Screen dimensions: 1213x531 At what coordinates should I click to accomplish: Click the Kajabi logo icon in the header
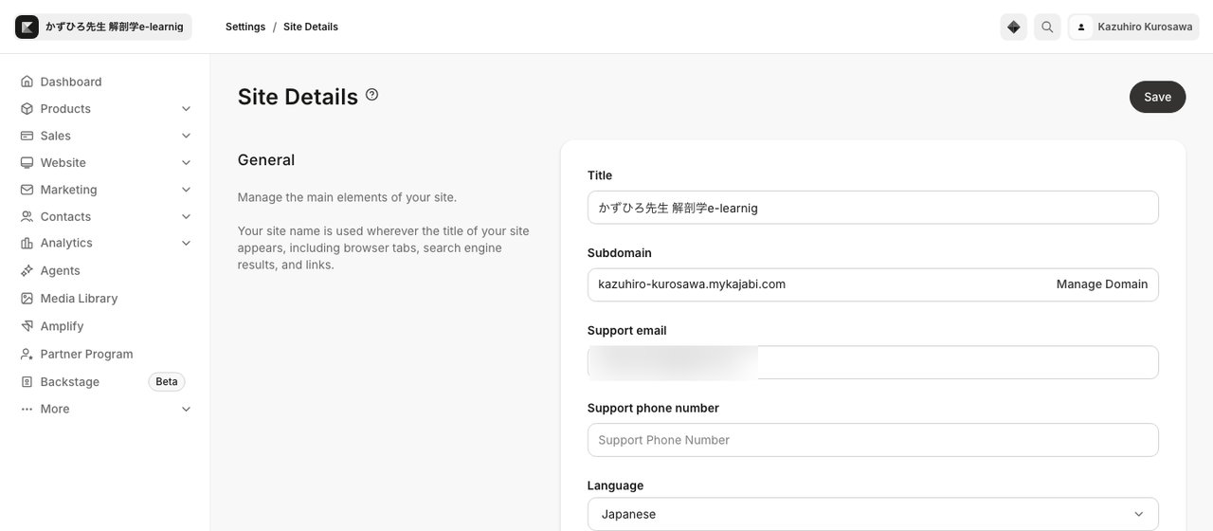click(27, 27)
